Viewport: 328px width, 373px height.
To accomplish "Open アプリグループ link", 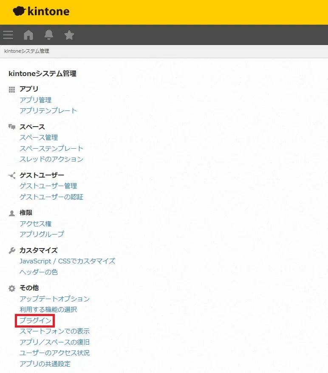I will (42, 235).
